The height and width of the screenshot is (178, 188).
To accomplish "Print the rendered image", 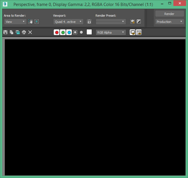I will [x=24, y=32].
